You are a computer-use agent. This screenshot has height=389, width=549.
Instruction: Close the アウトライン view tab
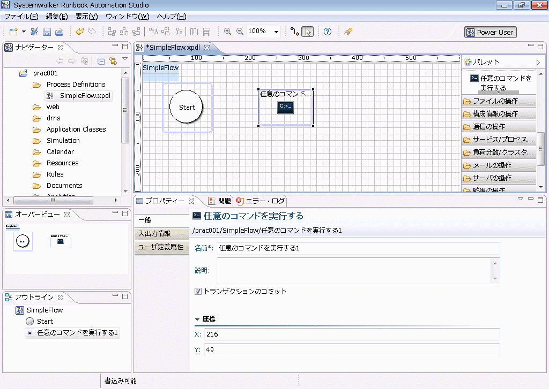pos(61,298)
